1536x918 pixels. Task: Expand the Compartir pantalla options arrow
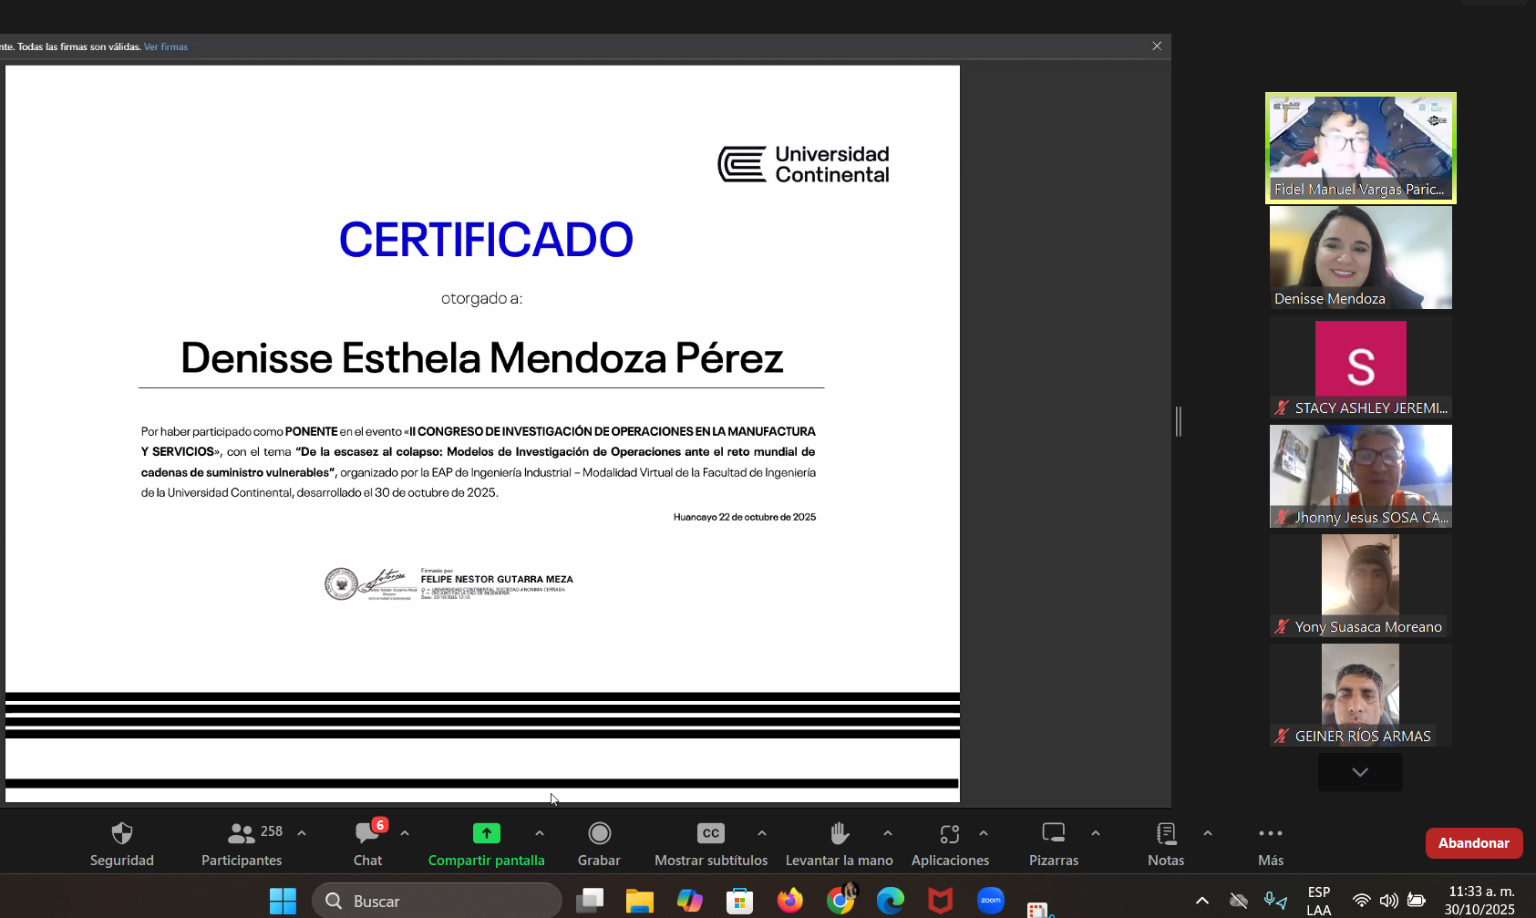[540, 833]
